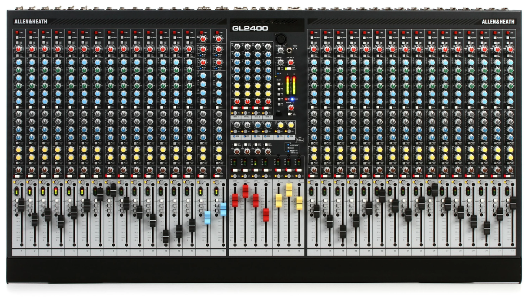Turn the red gain knob on channel 1
This screenshot has width=528, height=302.
point(19,49)
